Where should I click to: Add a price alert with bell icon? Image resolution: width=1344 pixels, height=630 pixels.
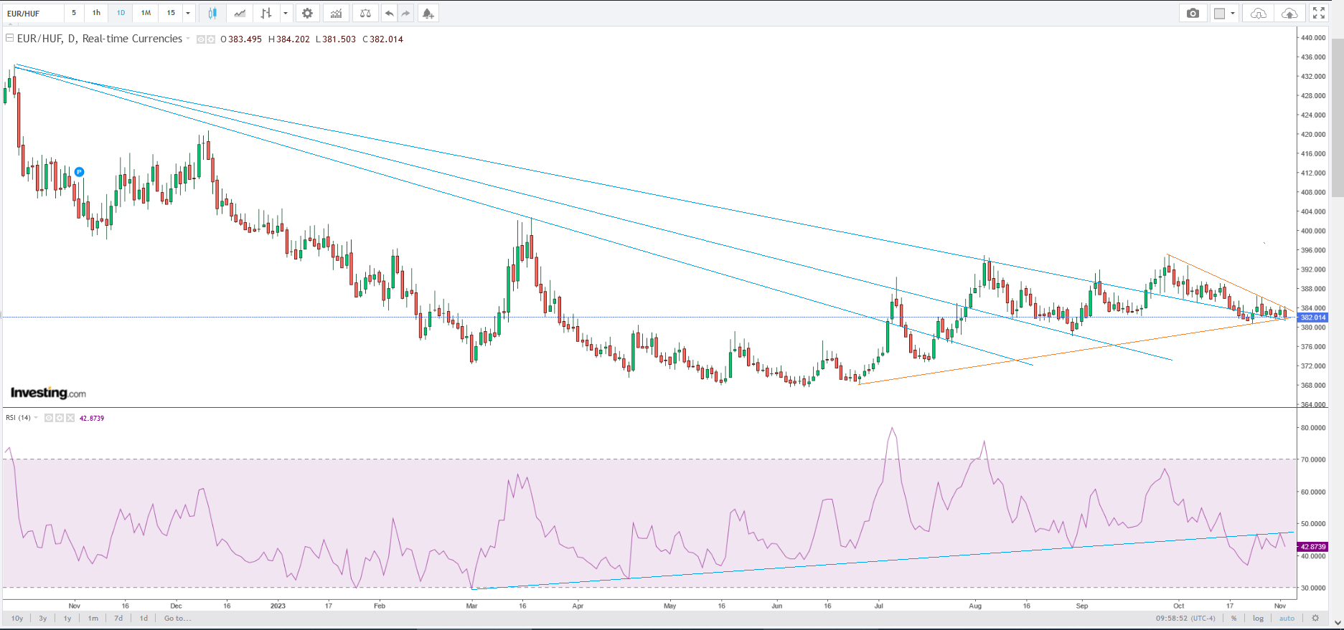[428, 13]
